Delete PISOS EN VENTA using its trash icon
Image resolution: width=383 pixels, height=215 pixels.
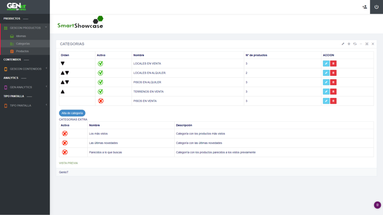coord(333,101)
